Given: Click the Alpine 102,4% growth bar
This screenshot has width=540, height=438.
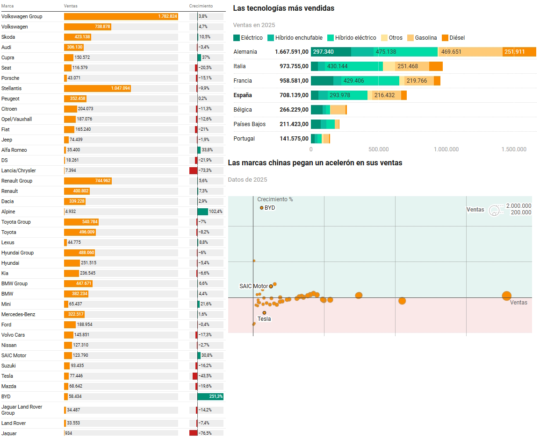Looking at the screenshot, I should pos(202,212).
